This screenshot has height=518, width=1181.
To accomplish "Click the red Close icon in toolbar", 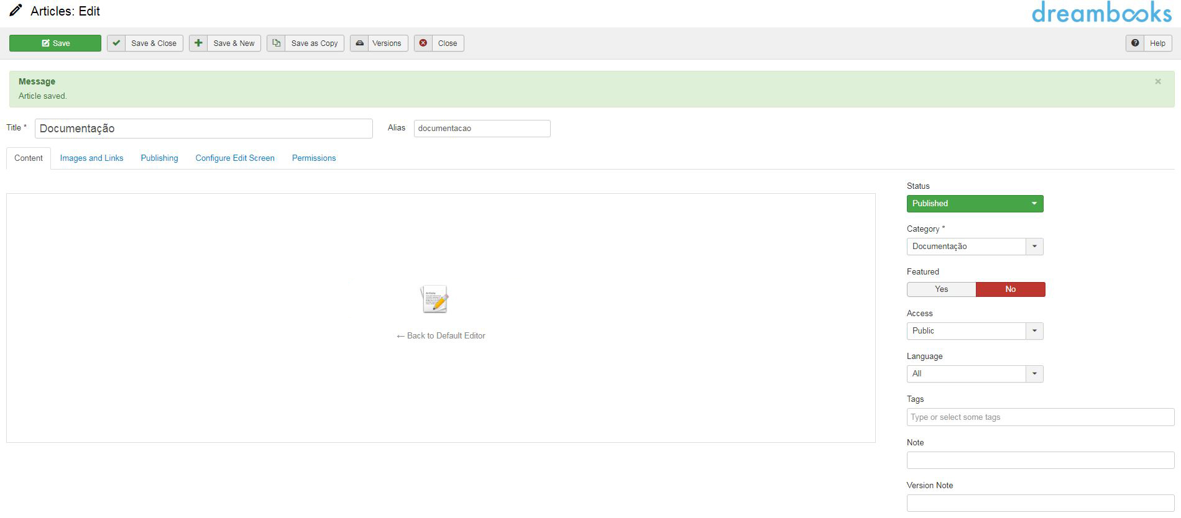I will [423, 43].
